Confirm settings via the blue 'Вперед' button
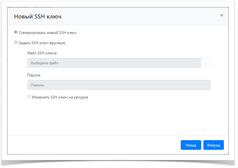 point(213,145)
